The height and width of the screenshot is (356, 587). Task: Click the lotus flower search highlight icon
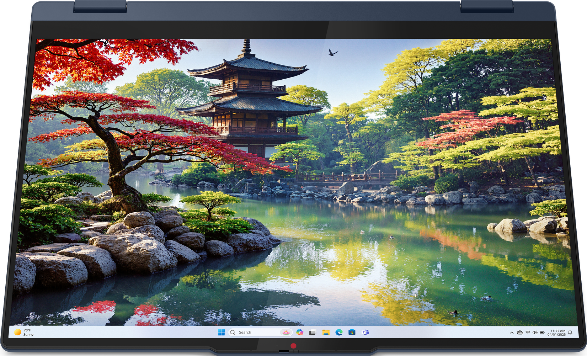tap(286, 332)
